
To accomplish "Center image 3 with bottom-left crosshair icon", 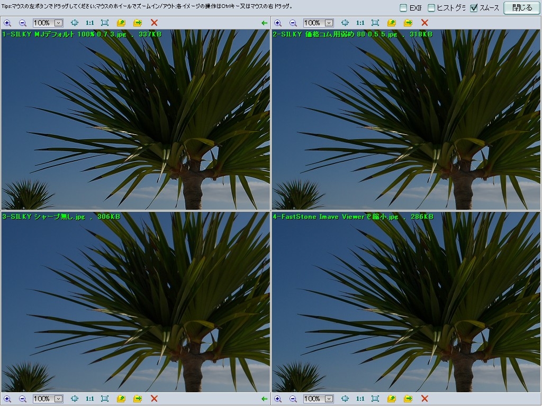I will 74,399.
